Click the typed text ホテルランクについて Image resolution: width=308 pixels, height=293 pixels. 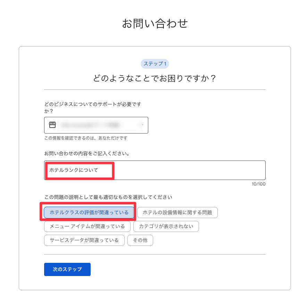point(74,170)
